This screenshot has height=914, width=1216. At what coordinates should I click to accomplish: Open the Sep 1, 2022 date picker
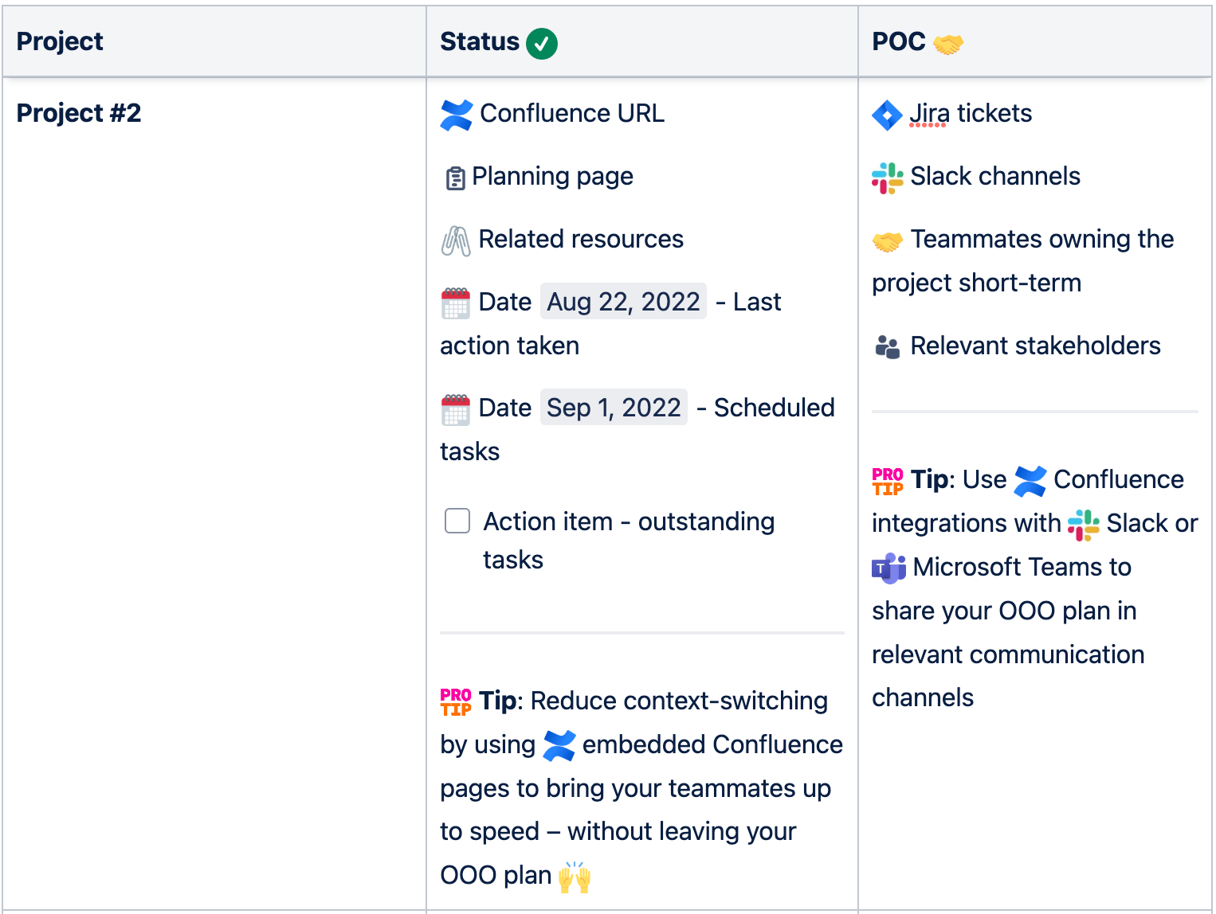point(614,408)
